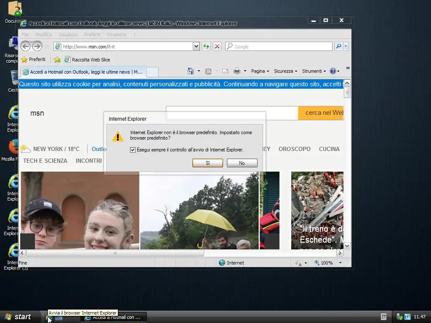Open the Sicurezza dropdown menu
Screen dimensions: 431x323
pos(285,71)
